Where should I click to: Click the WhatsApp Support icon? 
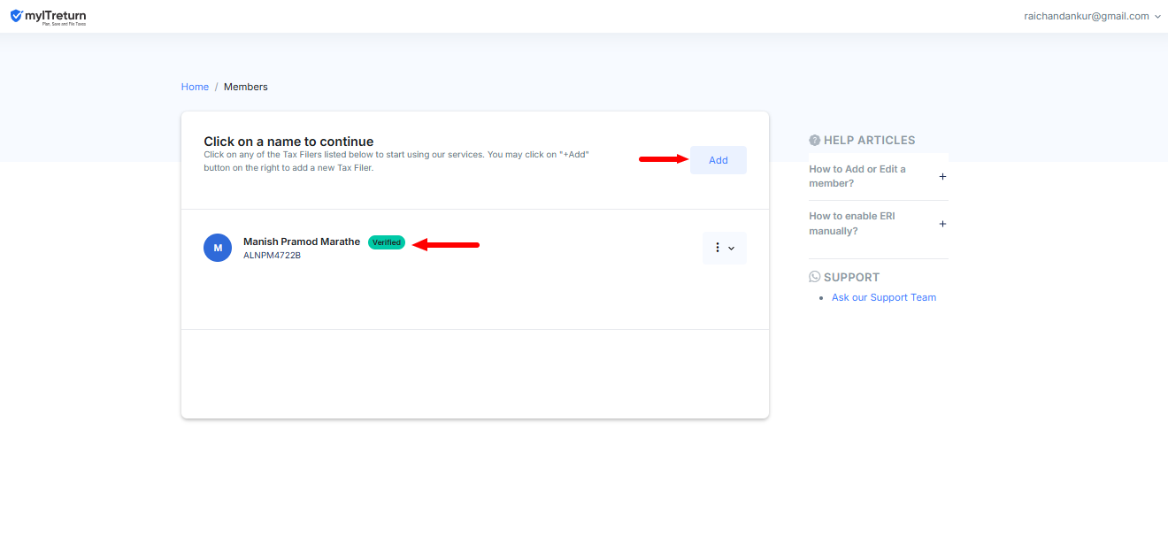(815, 277)
